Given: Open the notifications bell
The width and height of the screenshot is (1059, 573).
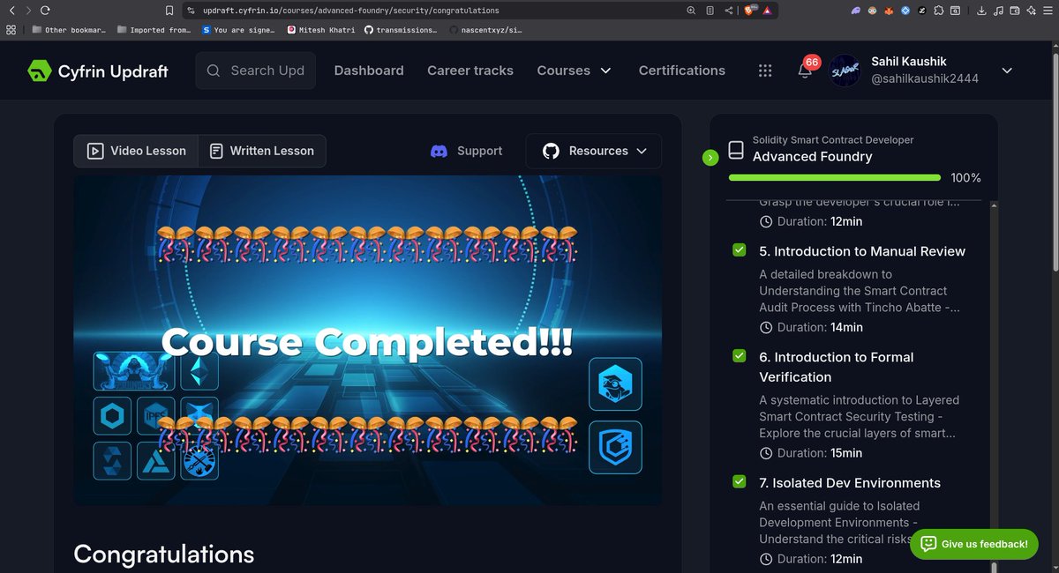Looking at the screenshot, I should [805, 71].
